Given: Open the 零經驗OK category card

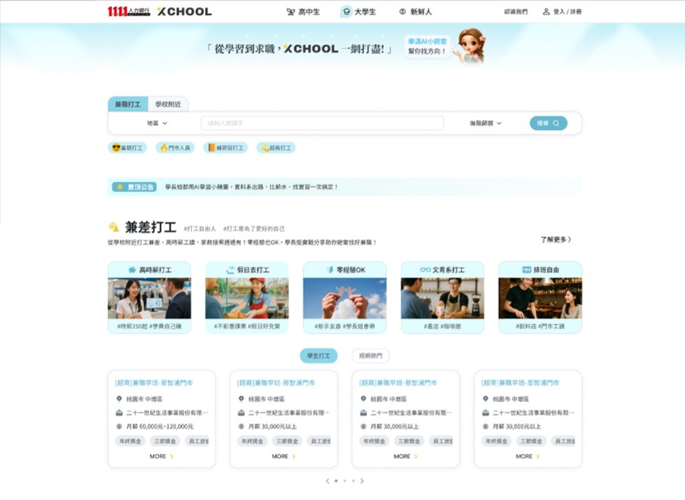Looking at the screenshot, I should point(345,297).
